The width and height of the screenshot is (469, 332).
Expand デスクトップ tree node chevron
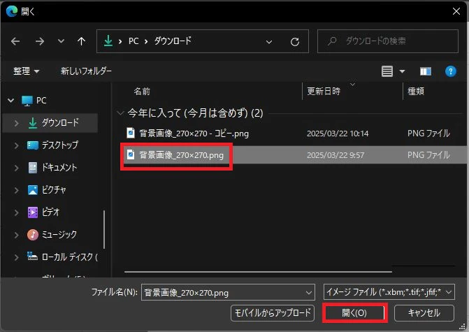tap(17, 145)
